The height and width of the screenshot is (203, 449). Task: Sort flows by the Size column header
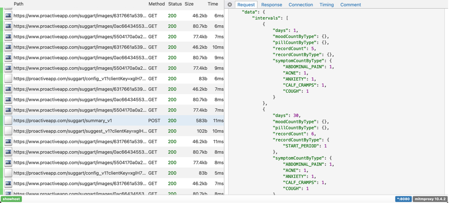189,4
